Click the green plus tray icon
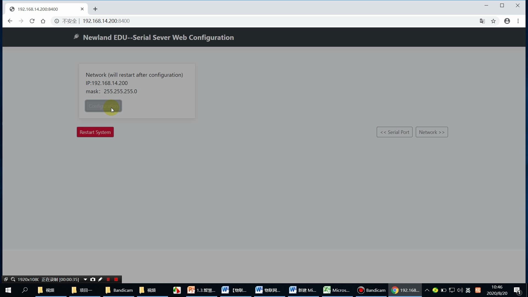This screenshot has height=297, width=528. pyautogui.click(x=435, y=290)
